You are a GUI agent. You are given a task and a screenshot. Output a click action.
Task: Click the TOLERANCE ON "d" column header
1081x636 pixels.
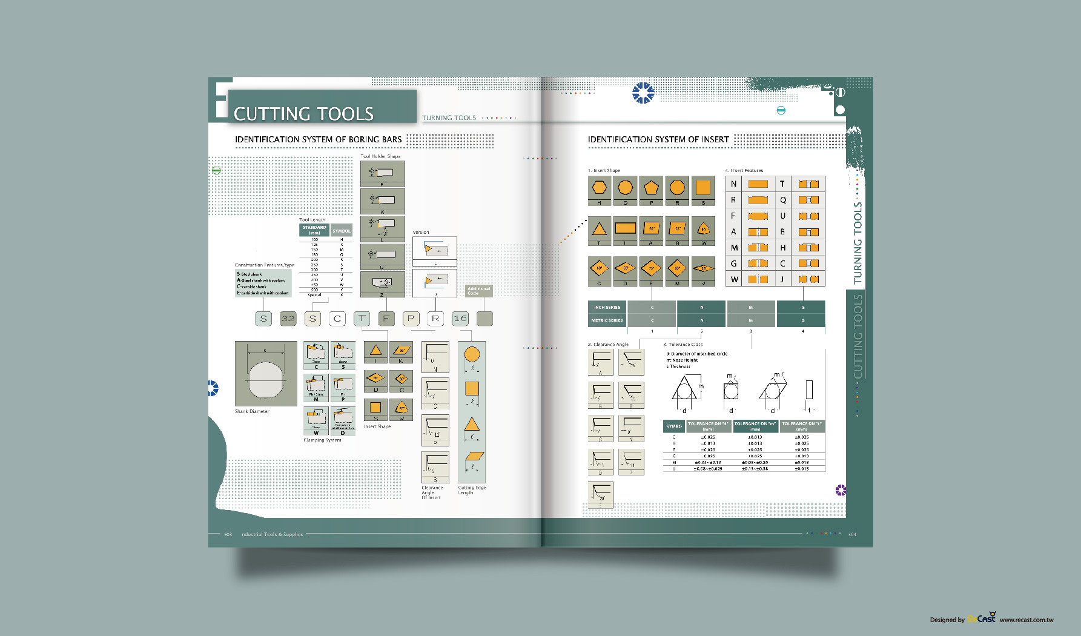click(708, 426)
